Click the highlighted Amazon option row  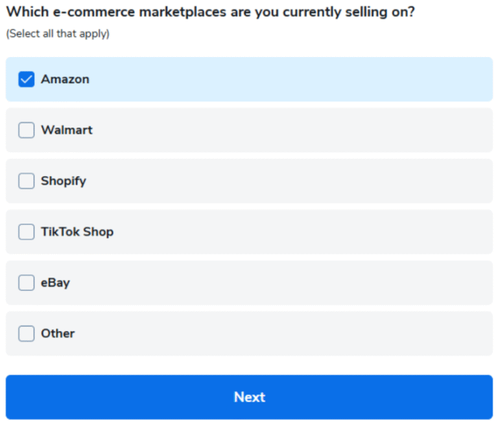click(x=249, y=79)
